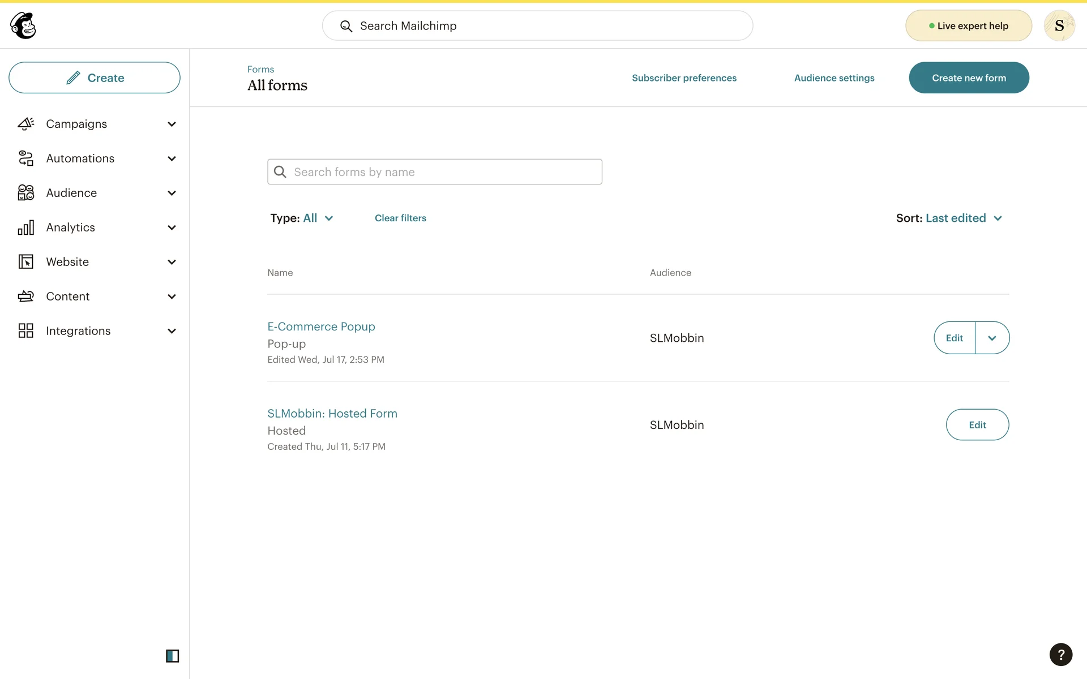Click Create new form button
Image resolution: width=1087 pixels, height=679 pixels.
pos(969,78)
